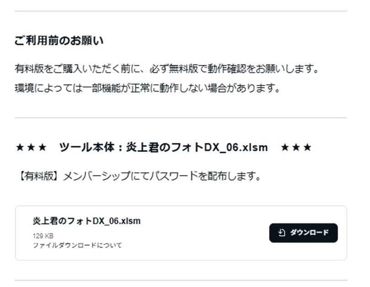Click the middle star left of ツール本体

coord(31,147)
